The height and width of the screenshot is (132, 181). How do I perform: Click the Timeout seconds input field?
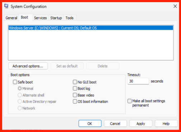[138, 81]
